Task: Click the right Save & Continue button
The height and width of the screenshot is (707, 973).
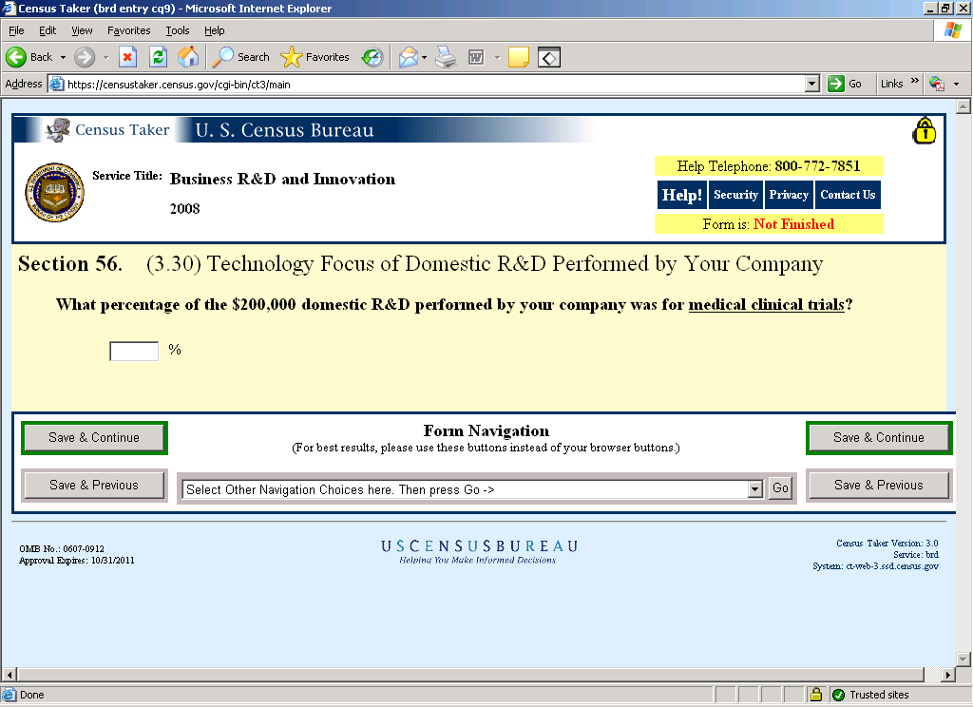Action: 879,438
